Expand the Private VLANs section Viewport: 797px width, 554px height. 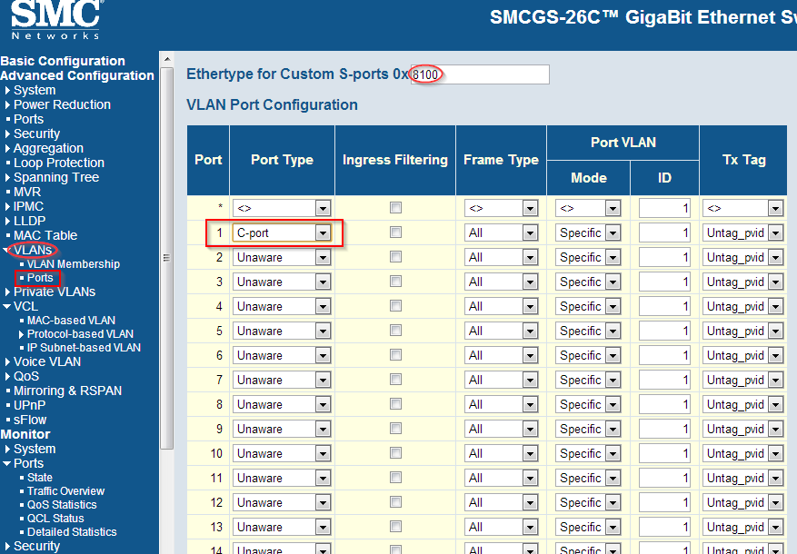click(x=7, y=292)
